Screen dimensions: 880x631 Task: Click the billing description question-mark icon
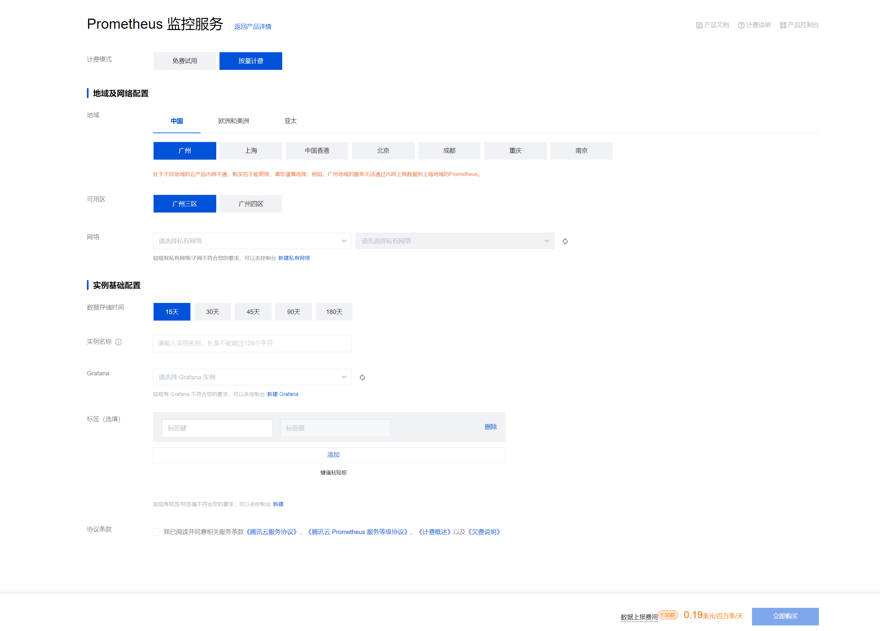(x=741, y=25)
